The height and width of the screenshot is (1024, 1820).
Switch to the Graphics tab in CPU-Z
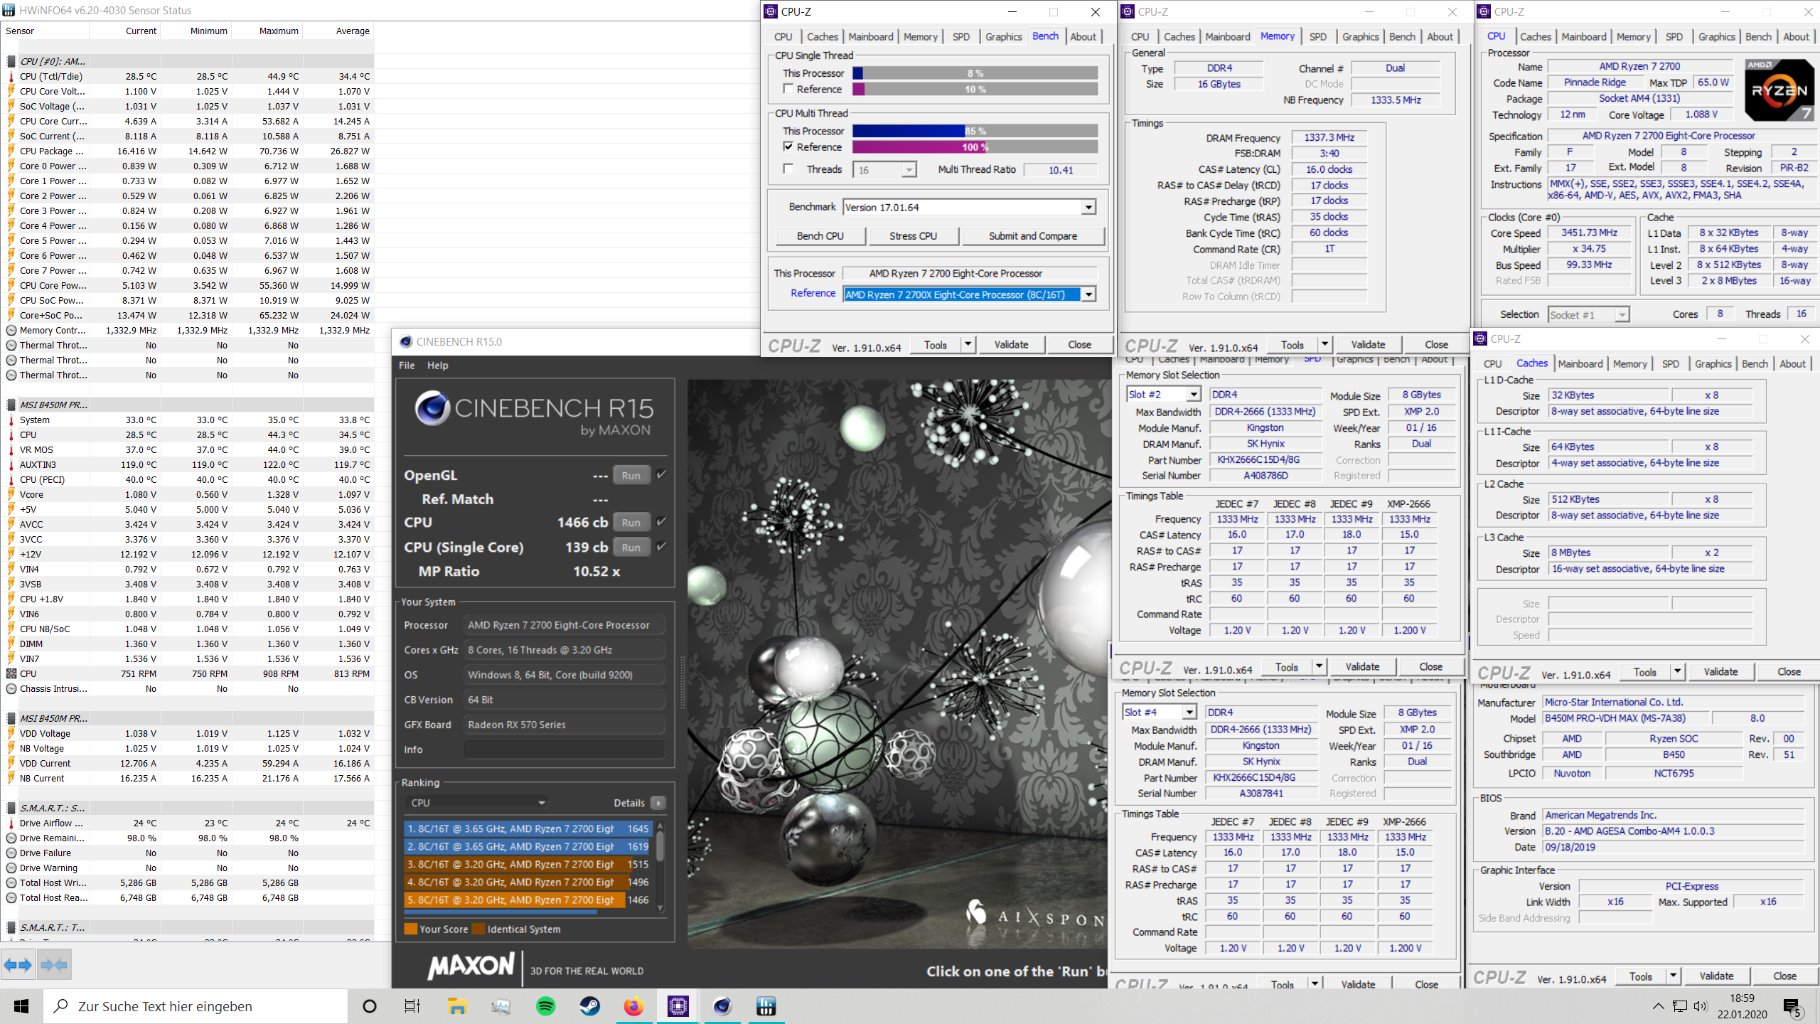tap(1003, 36)
